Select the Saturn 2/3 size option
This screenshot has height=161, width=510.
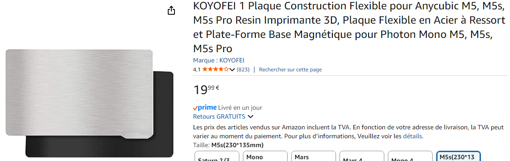coord(217,156)
